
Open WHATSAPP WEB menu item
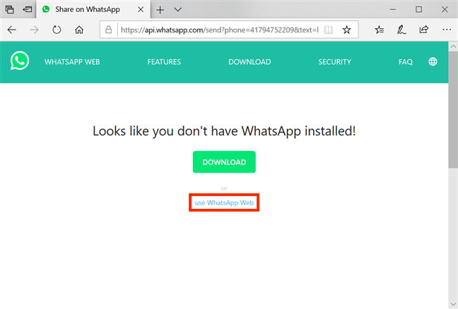(72, 62)
